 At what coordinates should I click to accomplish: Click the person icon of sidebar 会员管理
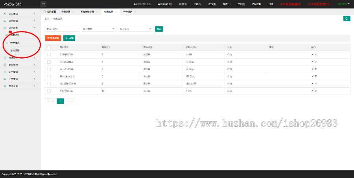coord(5,14)
